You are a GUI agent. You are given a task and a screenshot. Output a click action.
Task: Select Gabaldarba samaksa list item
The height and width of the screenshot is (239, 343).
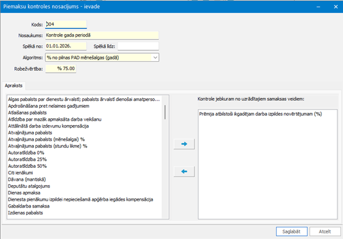(28, 206)
